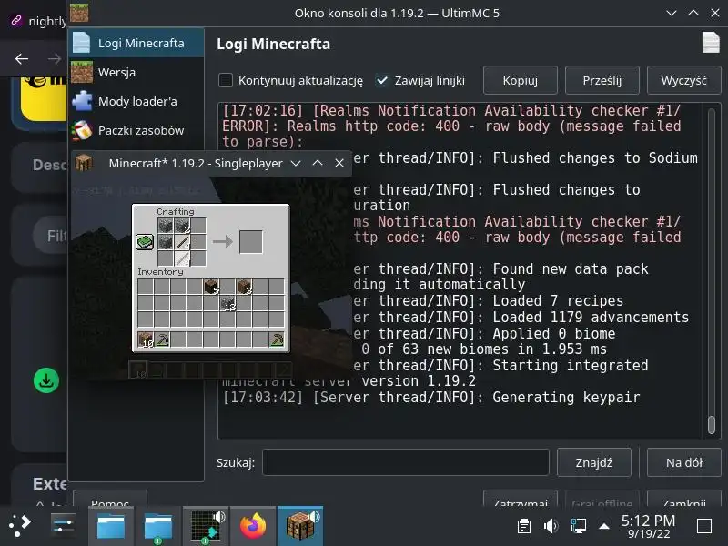
Task: Click browser back arrow behind console
Action: pyautogui.click(x=21, y=58)
